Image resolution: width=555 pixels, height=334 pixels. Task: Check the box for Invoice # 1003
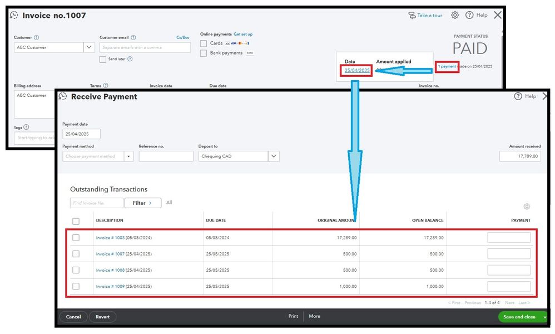pyautogui.click(x=76, y=238)
